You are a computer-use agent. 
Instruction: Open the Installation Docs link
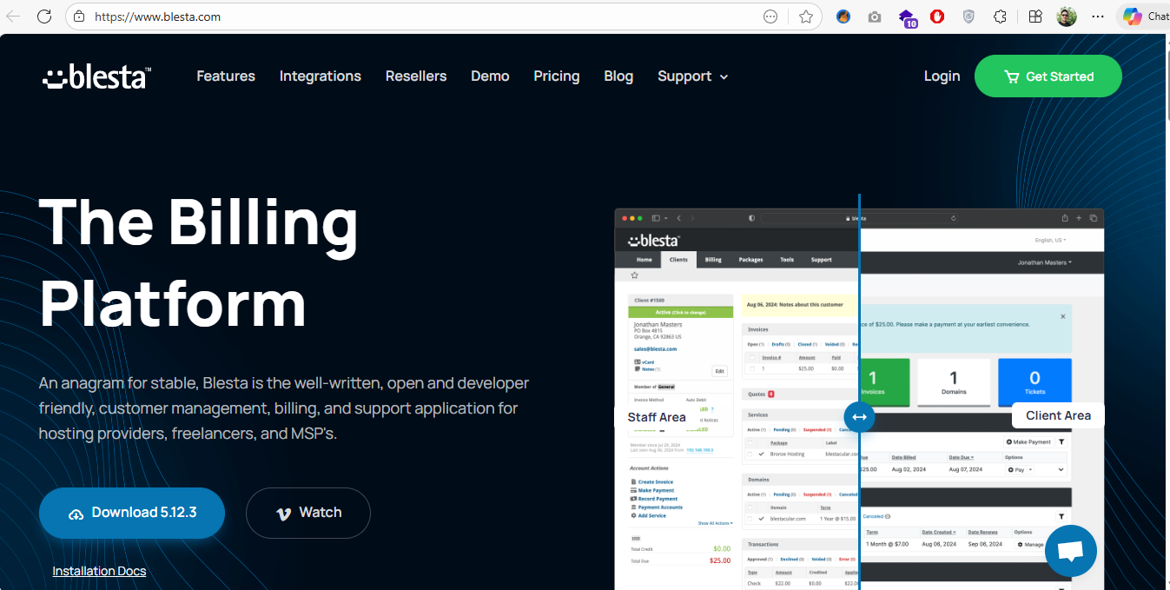pyautogui.click(x=99, y=571)
